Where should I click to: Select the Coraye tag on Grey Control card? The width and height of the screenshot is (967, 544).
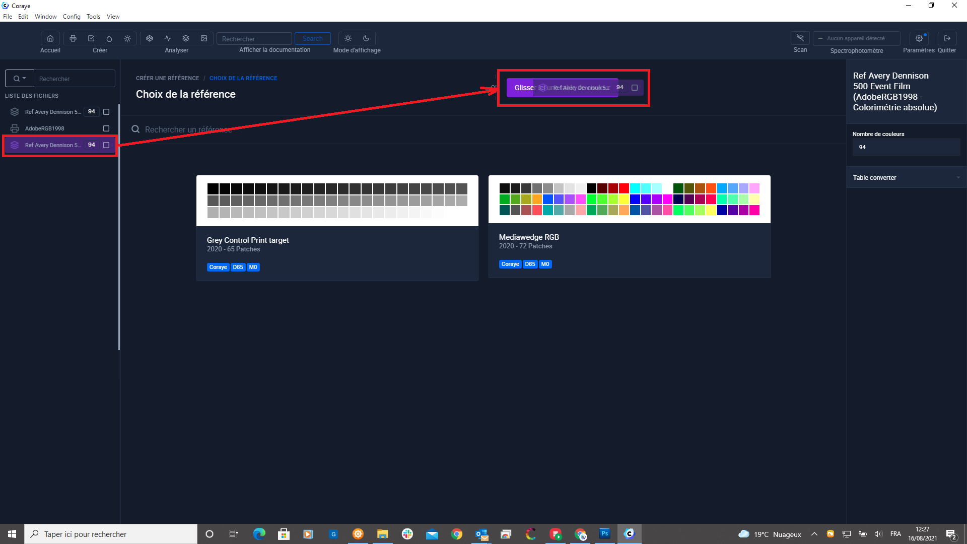pos(218,267)
